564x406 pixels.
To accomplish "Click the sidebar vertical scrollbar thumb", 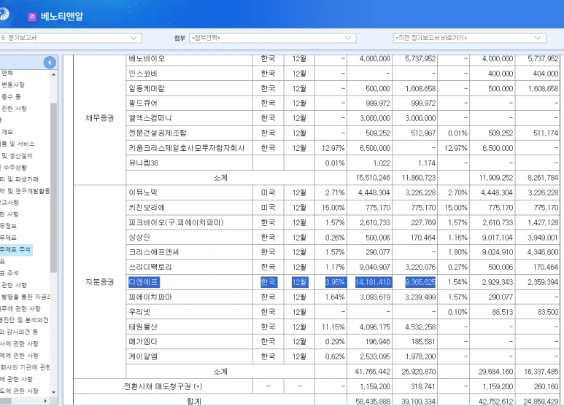I will (53, 187).
